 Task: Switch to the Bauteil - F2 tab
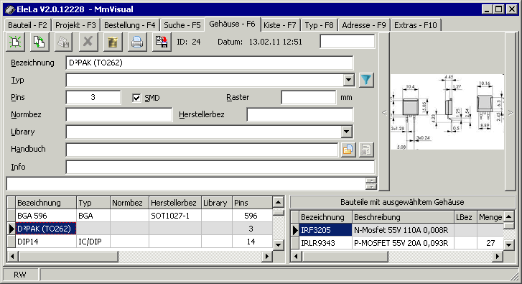pos(27,25)
